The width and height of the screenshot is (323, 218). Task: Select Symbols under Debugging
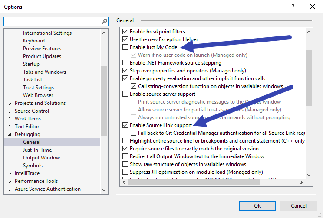click(33, 166)
